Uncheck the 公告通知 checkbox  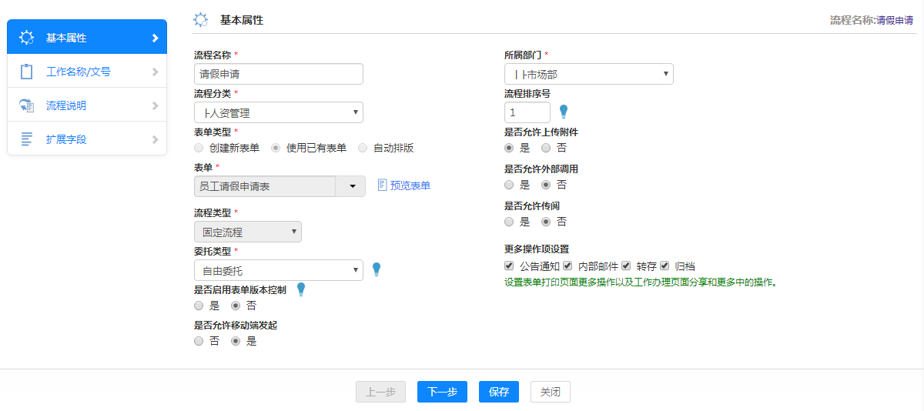pos(509,266)
